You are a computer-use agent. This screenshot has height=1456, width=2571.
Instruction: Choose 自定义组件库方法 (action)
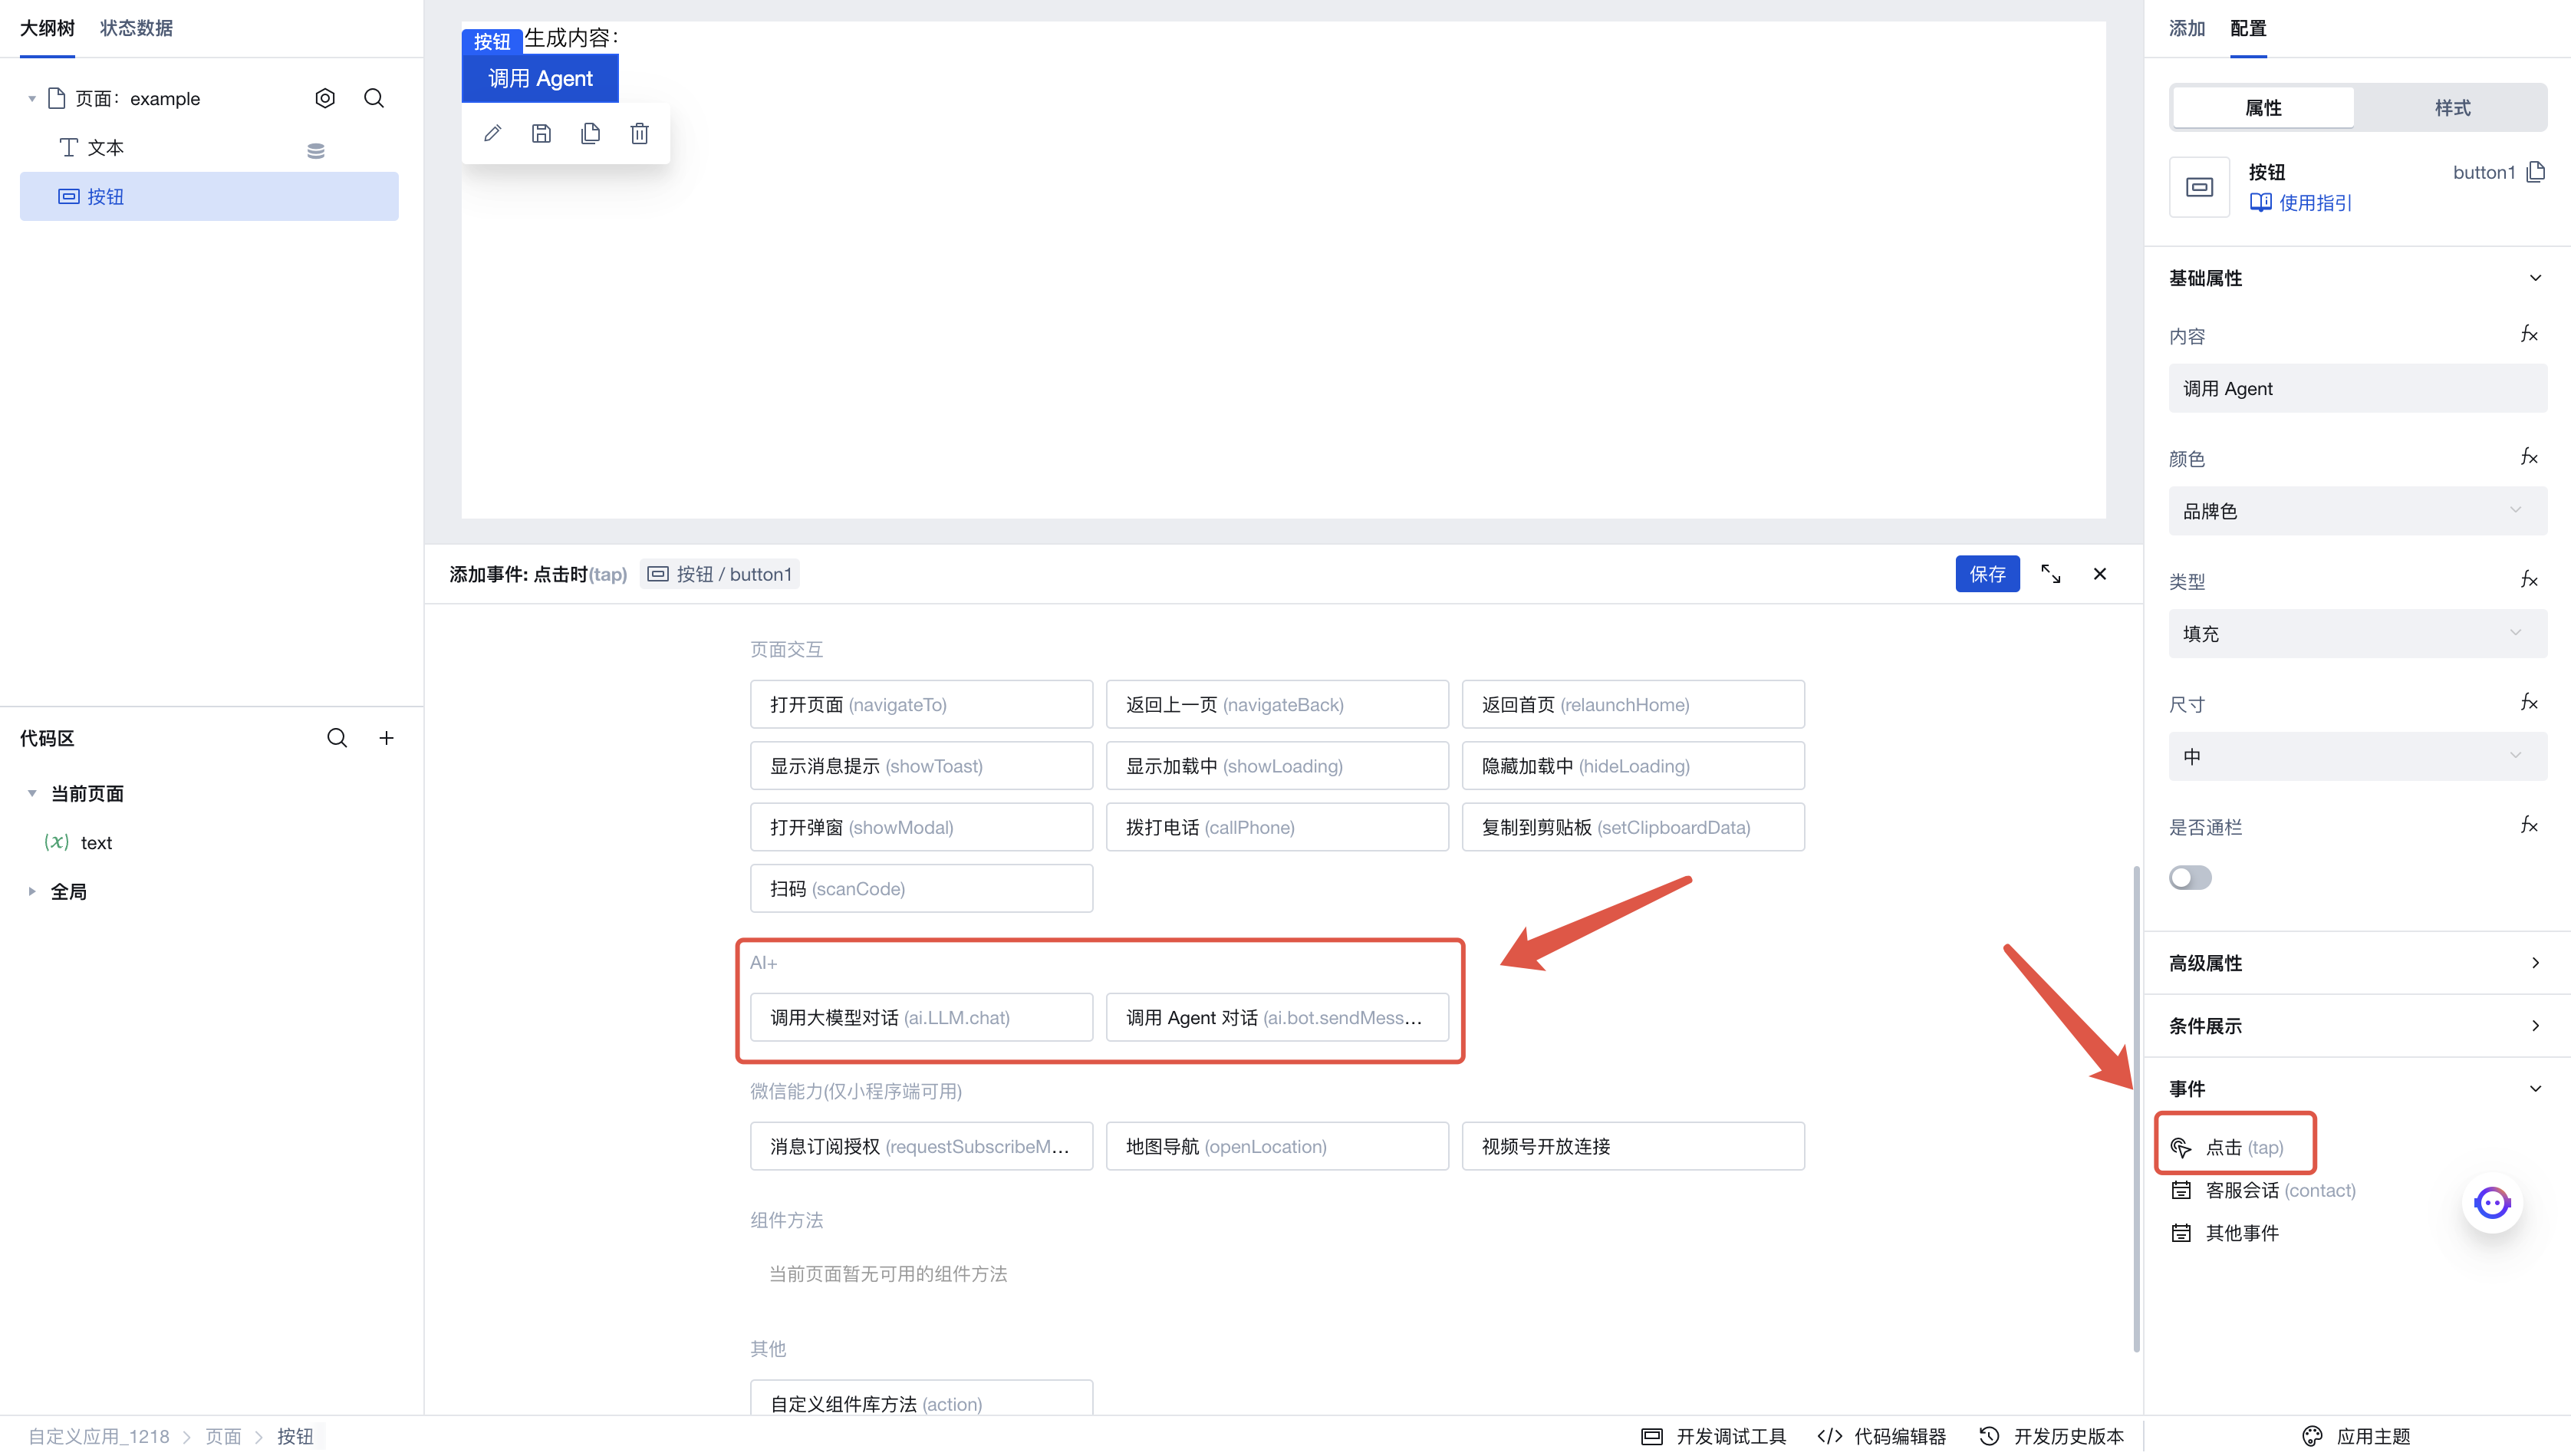[922, 1398]
